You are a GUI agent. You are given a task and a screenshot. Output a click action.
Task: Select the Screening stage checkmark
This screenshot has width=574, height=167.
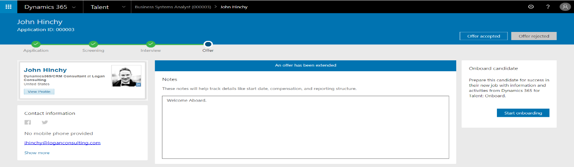pos(93,44)
